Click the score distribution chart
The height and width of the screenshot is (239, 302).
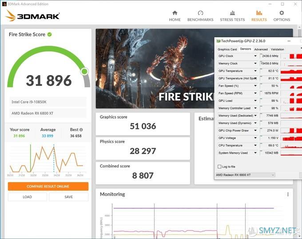48,160
